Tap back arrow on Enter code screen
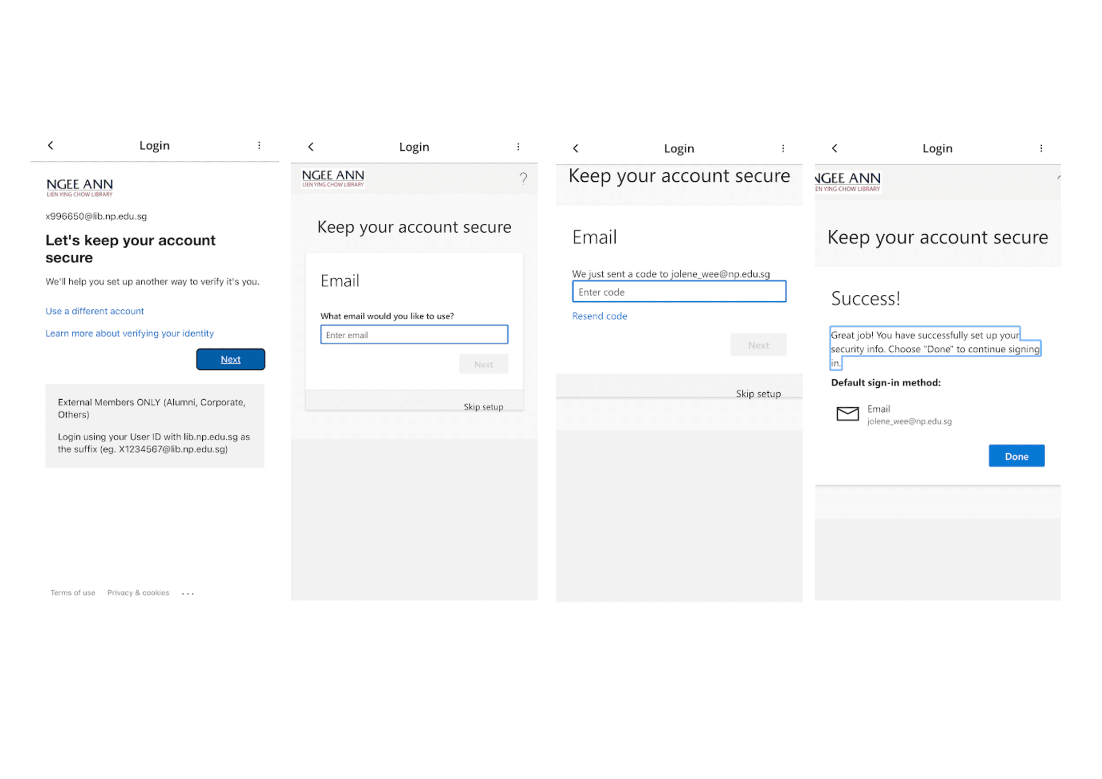This screenshot has width=1102, height=779. (x=576, y=148)
